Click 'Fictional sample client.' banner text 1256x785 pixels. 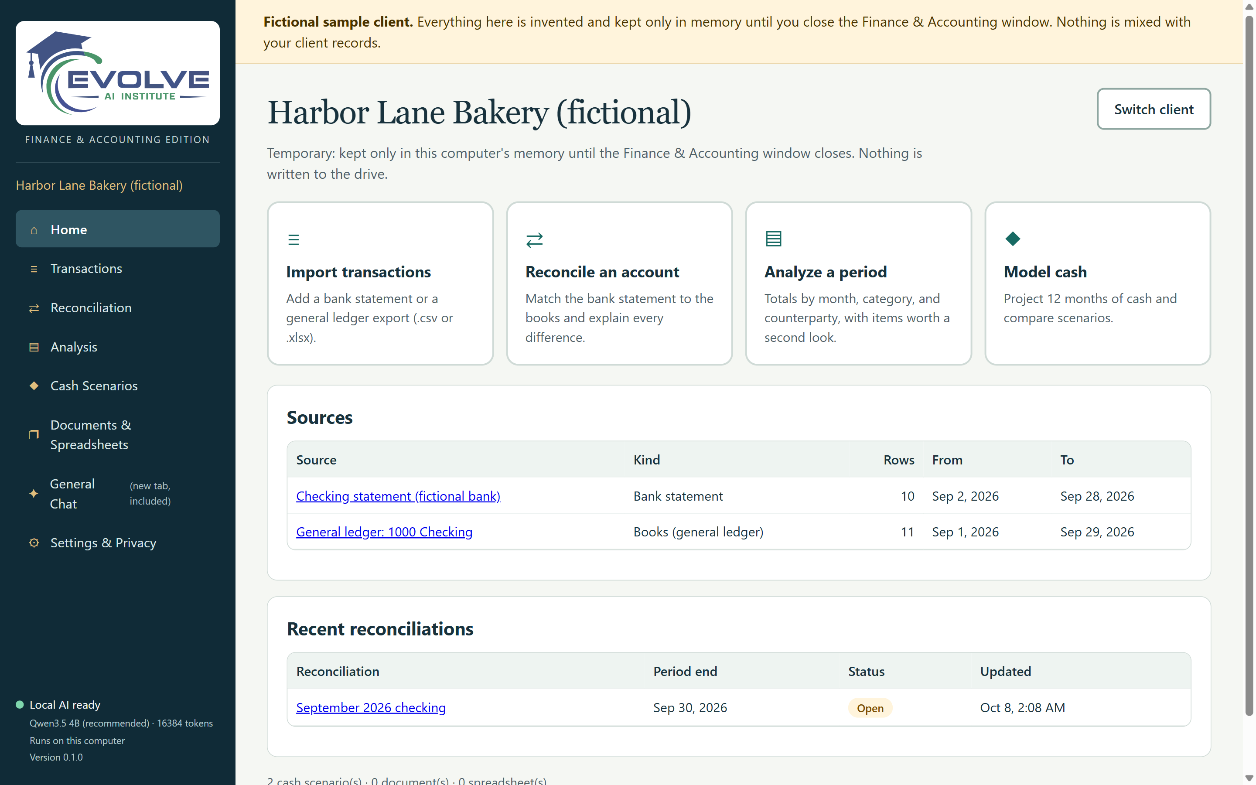click(x=338, y=22)
